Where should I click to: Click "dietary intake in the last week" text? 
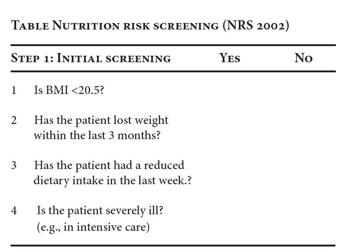110,180
